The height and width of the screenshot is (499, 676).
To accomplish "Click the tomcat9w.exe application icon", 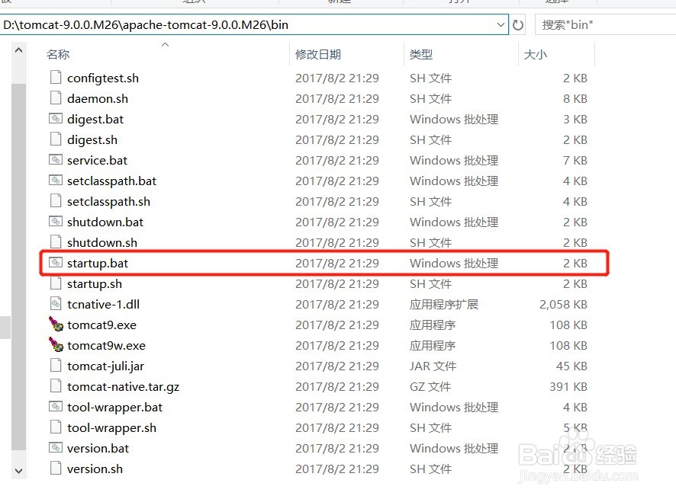I will pos(56,345).
